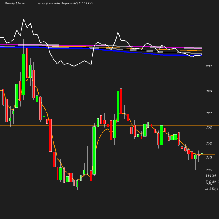219x219 pixels.
Task: Click the 135 price level label
Action: [209, 170]
